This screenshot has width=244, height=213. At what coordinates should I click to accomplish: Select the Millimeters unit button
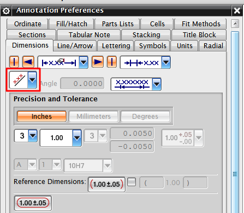(93, 116)
